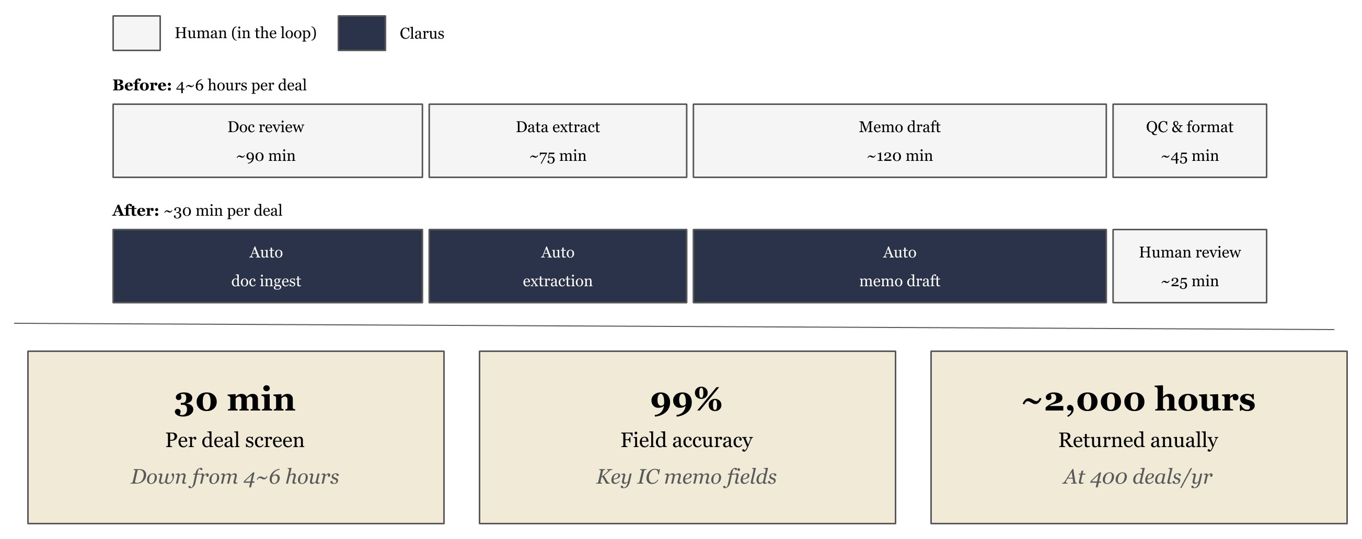The width and height of the screenshot is (1362, 539).
Task: Select the "Human (in the loop)" legend label
Action: [x=245, y=33]
